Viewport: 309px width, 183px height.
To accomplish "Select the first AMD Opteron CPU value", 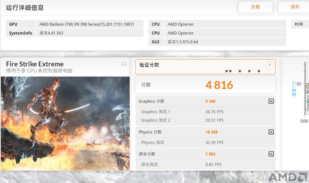I will (225, 24).
